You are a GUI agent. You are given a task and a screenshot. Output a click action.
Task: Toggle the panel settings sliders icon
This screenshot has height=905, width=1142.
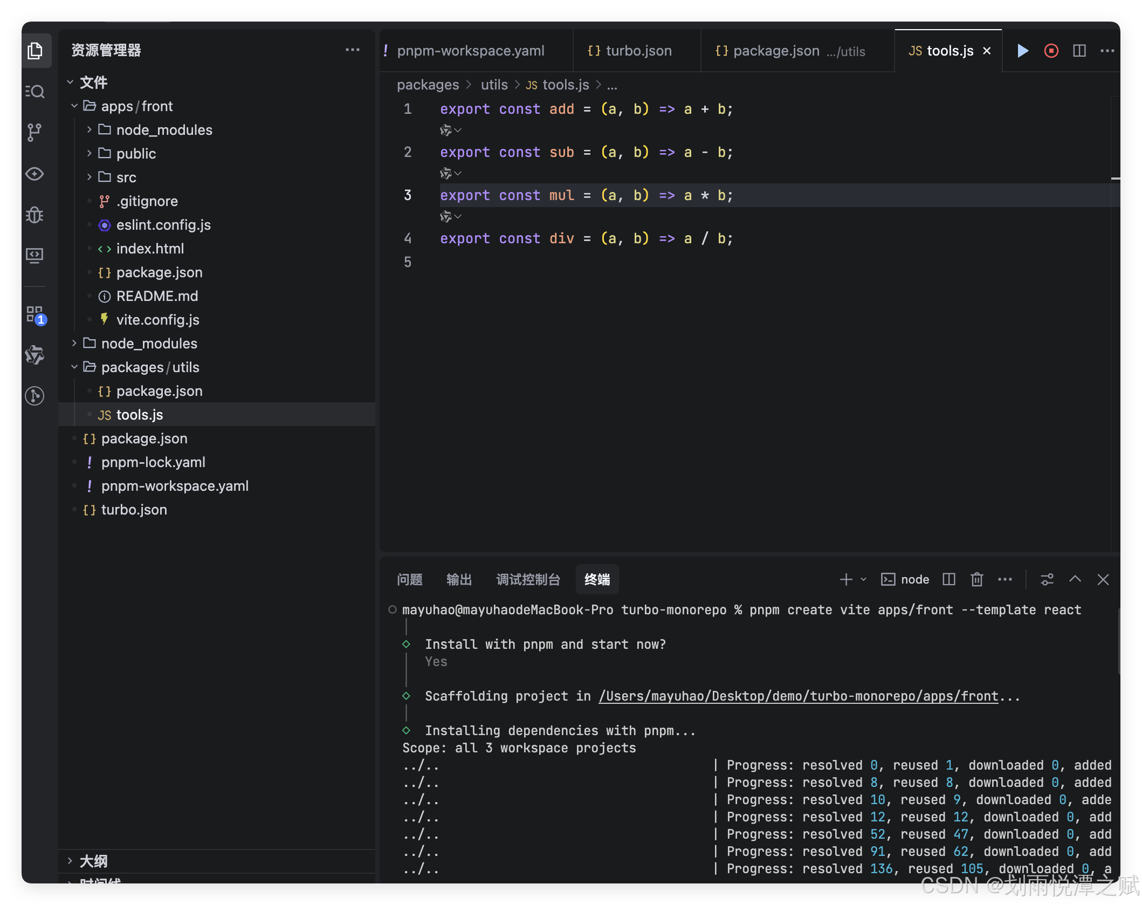coord(1047,579)
